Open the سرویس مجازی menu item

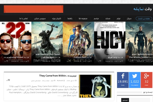(x=40, y=18)
